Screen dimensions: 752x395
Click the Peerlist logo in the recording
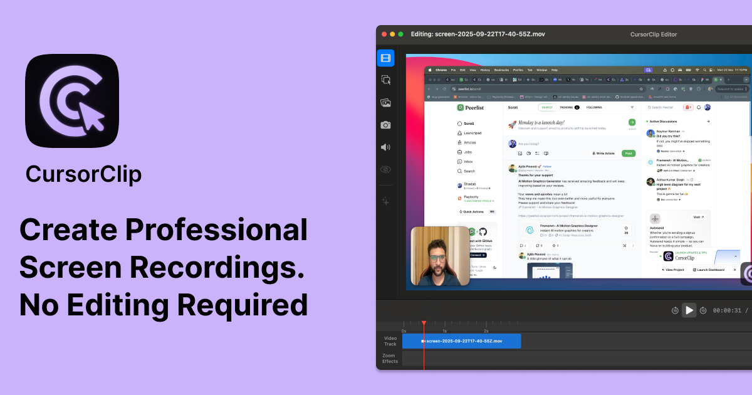pyautogui.click(x=460, y=107)
